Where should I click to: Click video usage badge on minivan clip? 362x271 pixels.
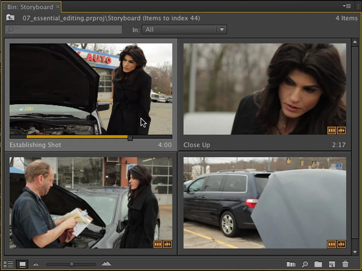click(332, 244)
